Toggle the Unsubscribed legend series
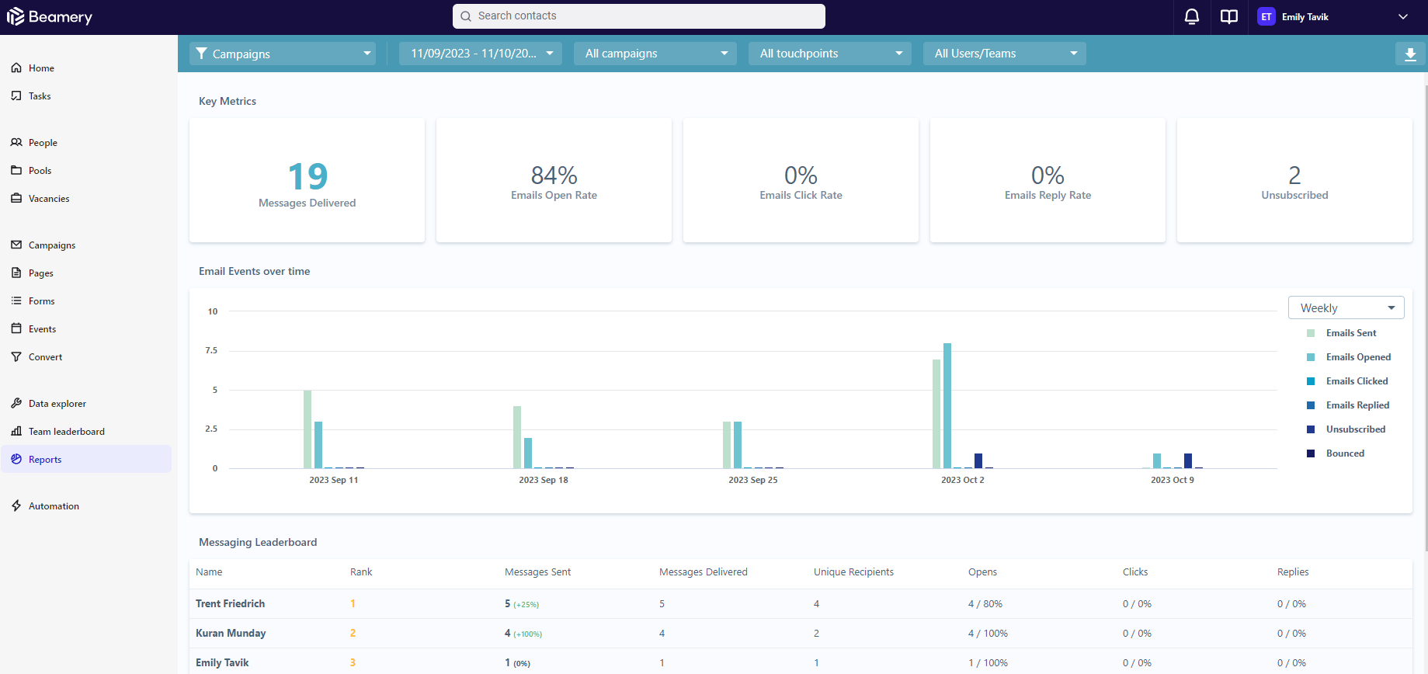 [1346, 429]
